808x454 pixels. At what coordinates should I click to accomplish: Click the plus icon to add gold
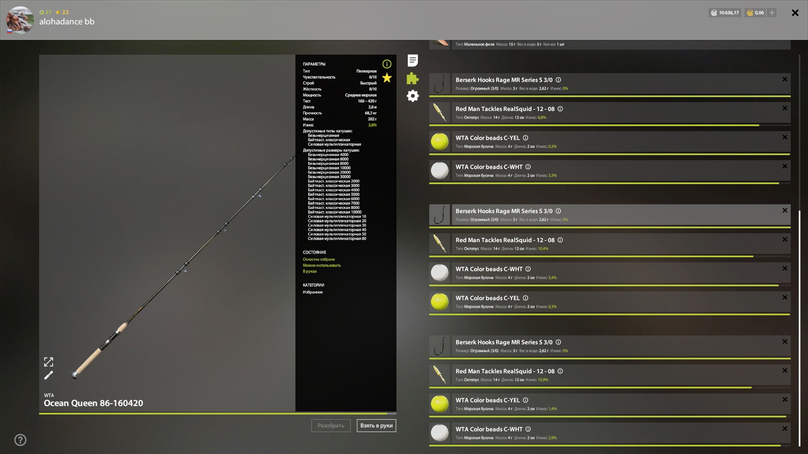[772, 13]
